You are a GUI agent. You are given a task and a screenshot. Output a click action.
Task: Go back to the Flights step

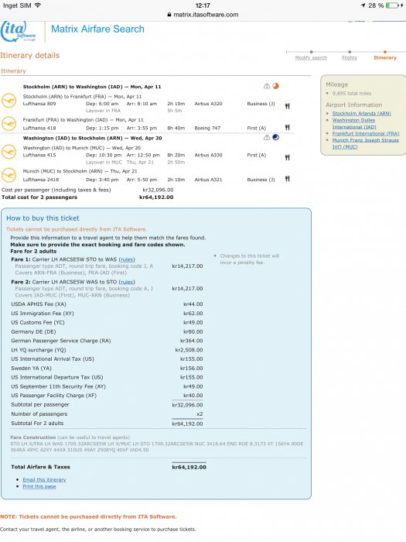(350, 58)
